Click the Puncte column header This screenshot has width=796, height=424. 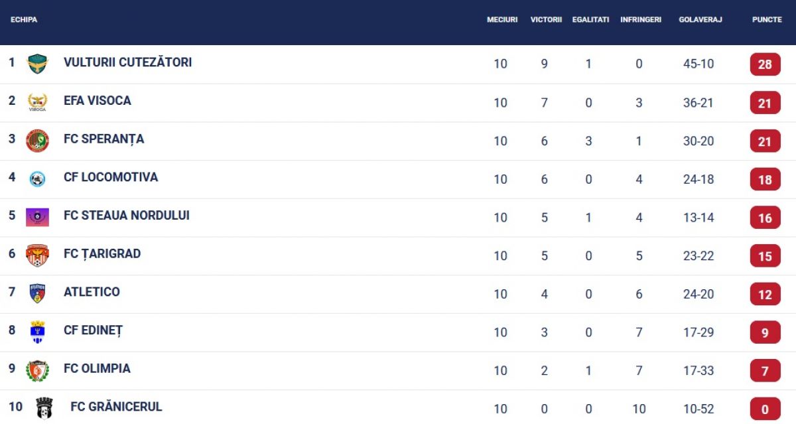767,20
